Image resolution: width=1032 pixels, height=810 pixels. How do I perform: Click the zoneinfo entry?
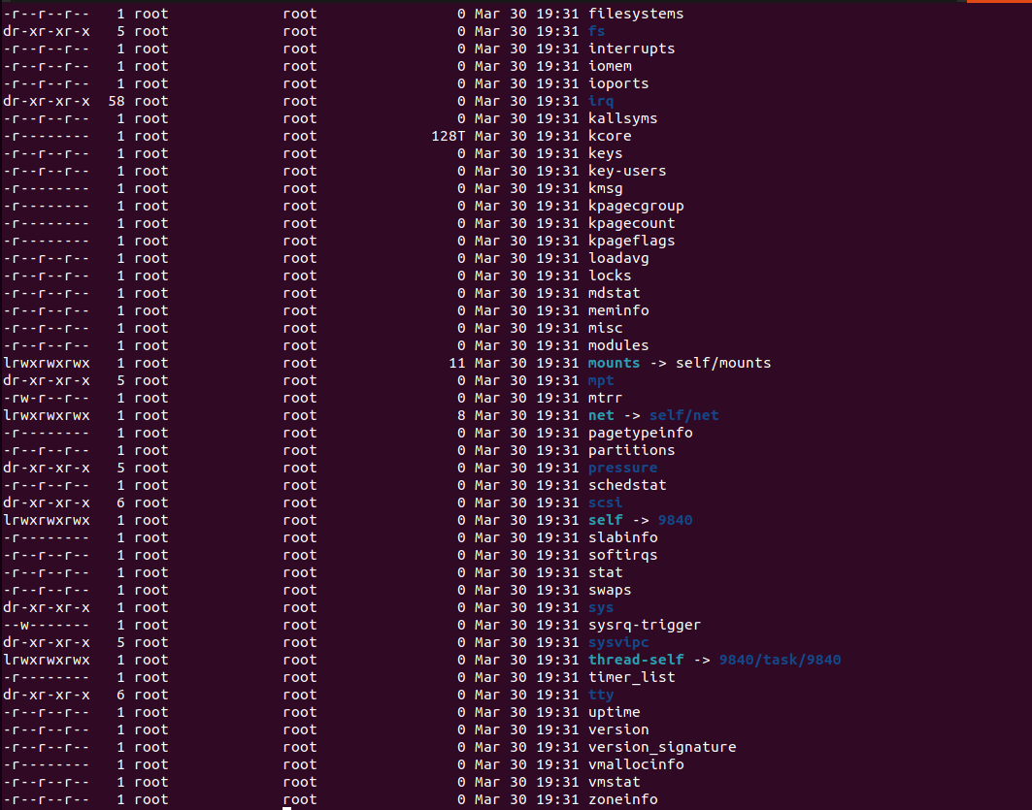[622, 799]
